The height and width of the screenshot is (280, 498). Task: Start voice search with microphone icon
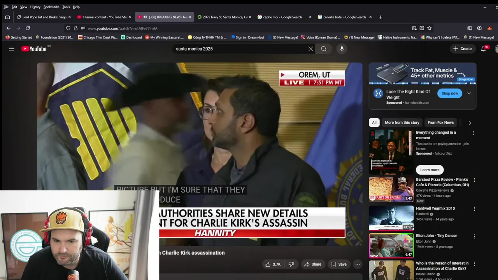[342, 49]
